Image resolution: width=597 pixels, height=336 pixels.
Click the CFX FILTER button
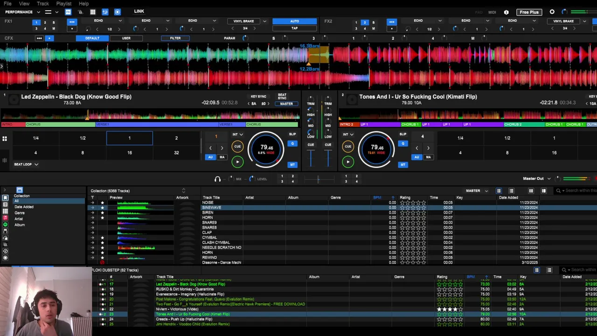point(175,38)
